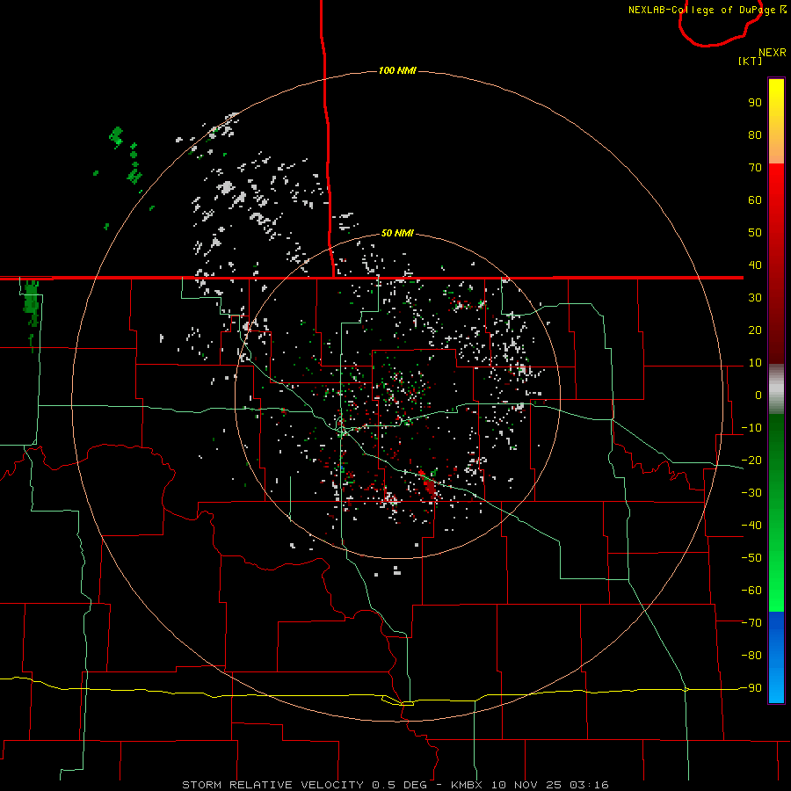Pick the gray zero-velocity segment of the color bar
This screenshot has height=791, width=791.
point(776,389)
